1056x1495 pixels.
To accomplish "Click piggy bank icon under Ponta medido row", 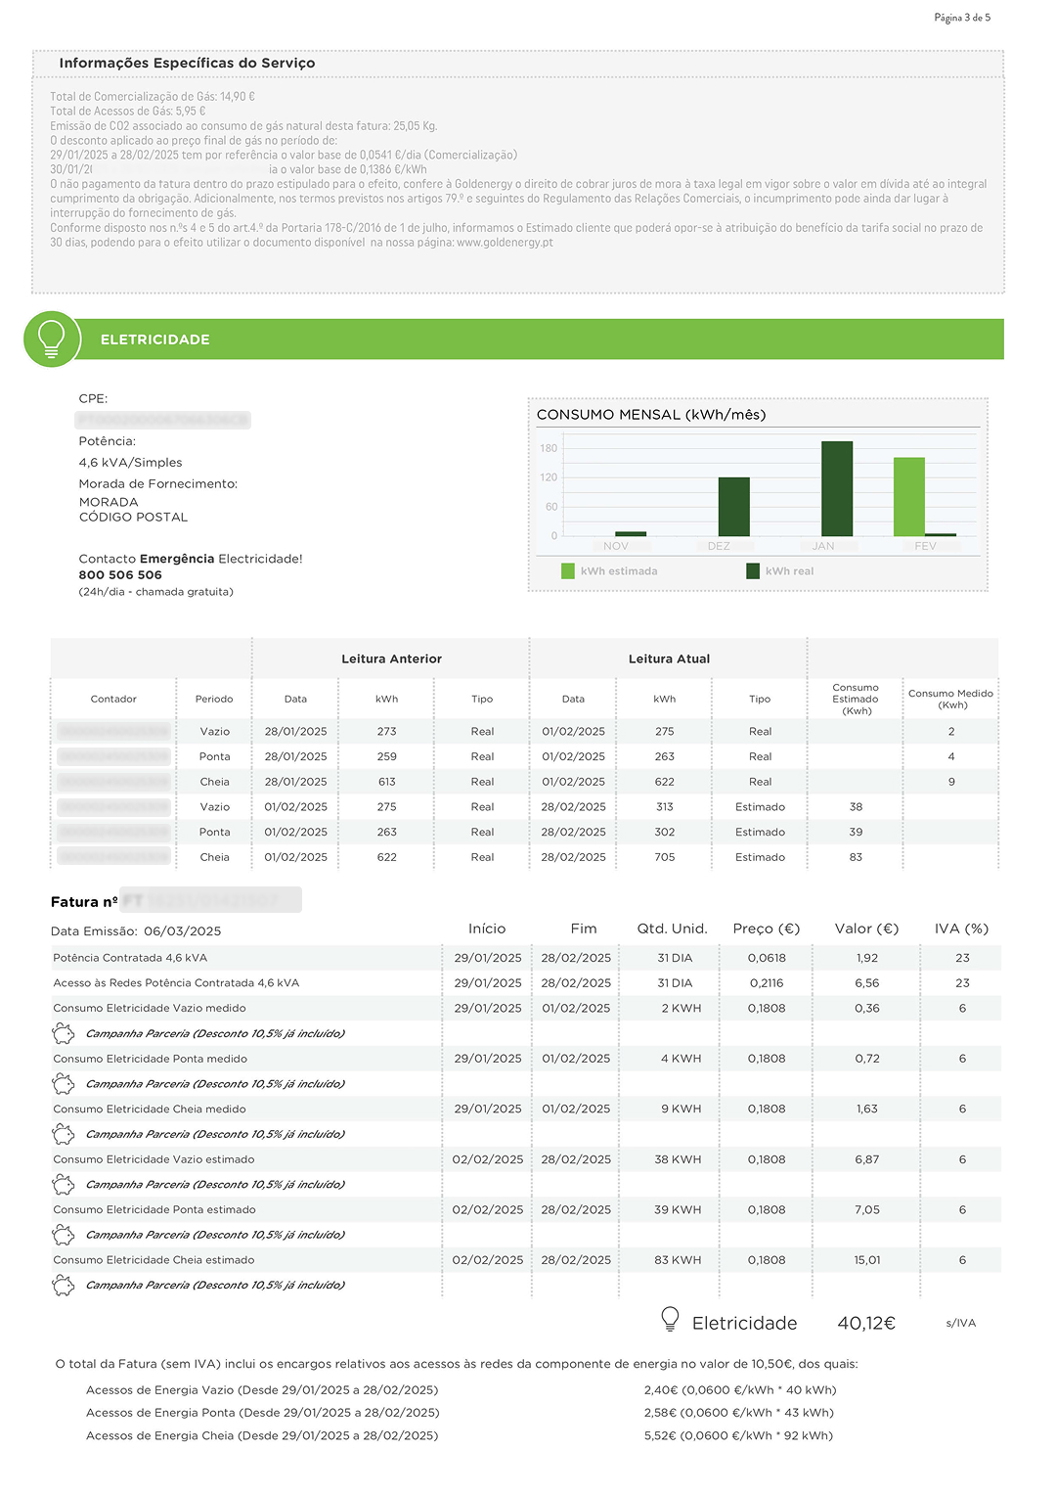I will pyautogui.click(x=64, y=1083).
